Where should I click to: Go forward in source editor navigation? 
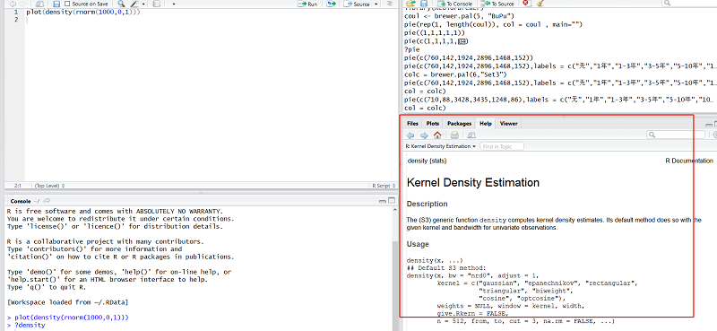click(23, 4)
